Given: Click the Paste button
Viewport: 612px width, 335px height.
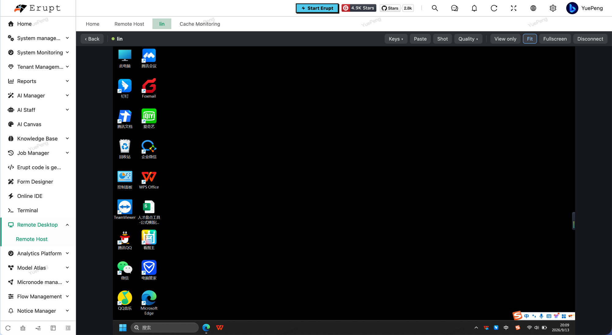Looking at the screenshot, I should [420, 39].
